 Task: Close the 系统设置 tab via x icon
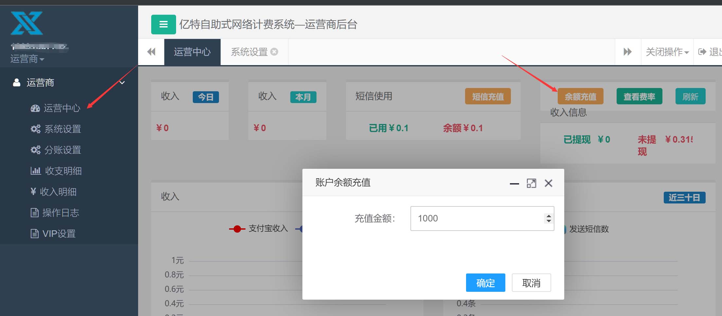click(x=275, y=52)
